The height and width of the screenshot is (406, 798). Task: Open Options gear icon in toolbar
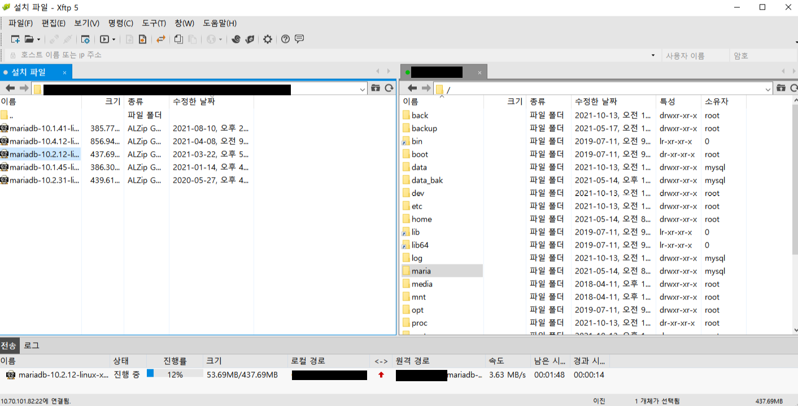[268, 39]
